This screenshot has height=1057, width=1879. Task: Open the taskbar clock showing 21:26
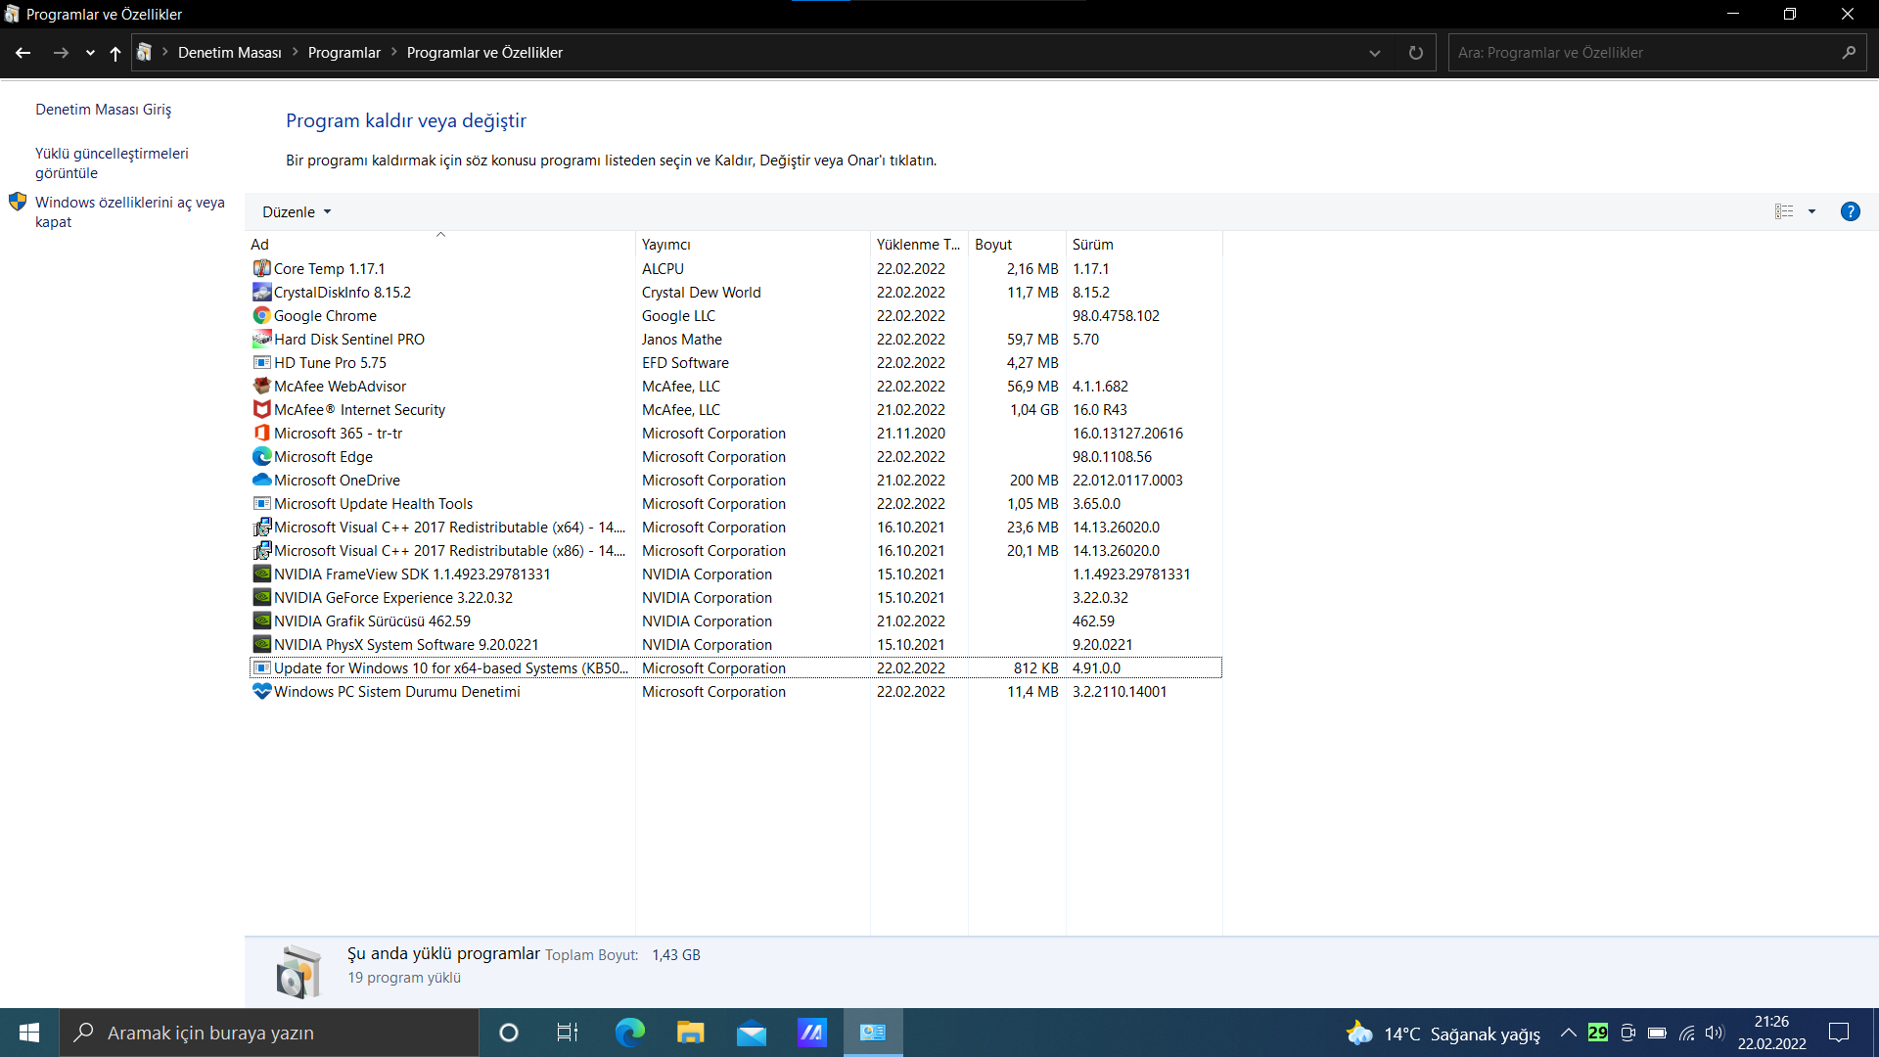[x=1771, y=1033]
